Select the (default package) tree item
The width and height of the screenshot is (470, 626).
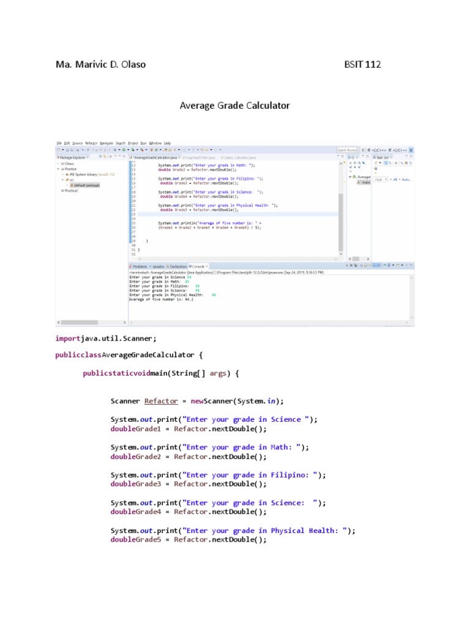point(84,185)
